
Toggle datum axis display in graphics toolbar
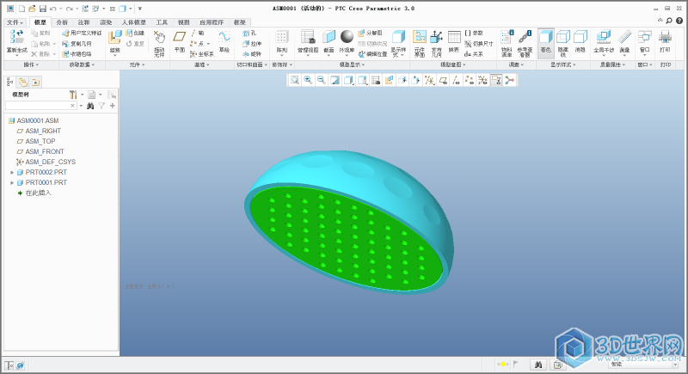tap(456, 80)
